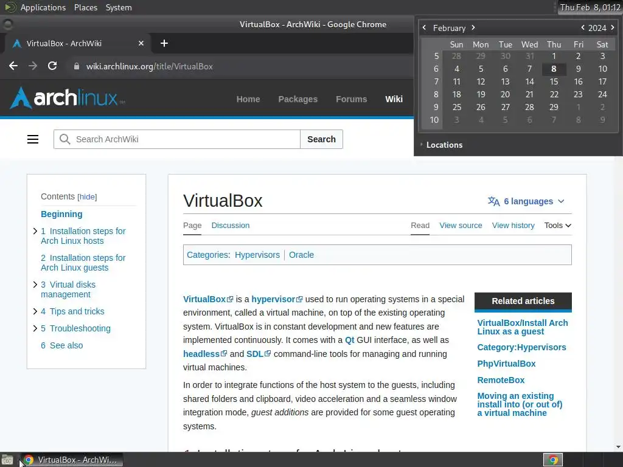623x467 pixels.
Task: Open the Categories: link
Action: pos(208,255)
